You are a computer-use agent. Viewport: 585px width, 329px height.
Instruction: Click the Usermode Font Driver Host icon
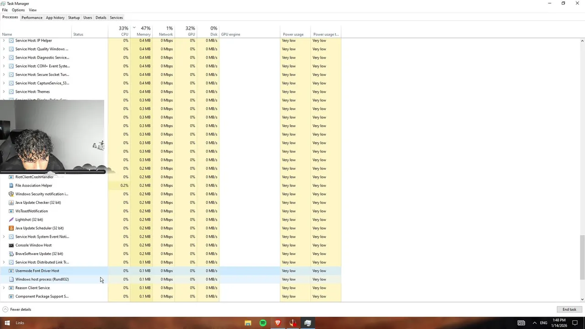[x=11, y=271]
